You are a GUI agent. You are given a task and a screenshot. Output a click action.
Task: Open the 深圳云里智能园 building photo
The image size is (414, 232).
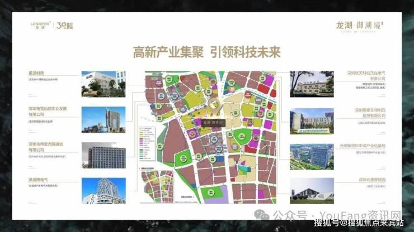pos(311,190)
